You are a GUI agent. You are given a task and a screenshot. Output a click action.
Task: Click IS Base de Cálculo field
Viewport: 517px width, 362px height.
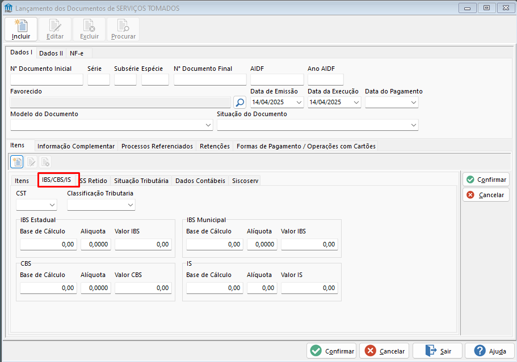point(215,288)
